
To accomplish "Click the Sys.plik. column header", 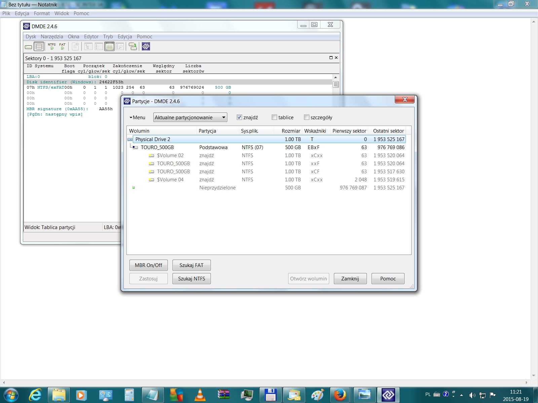I will pyautogui.click(x=256, y=131).
